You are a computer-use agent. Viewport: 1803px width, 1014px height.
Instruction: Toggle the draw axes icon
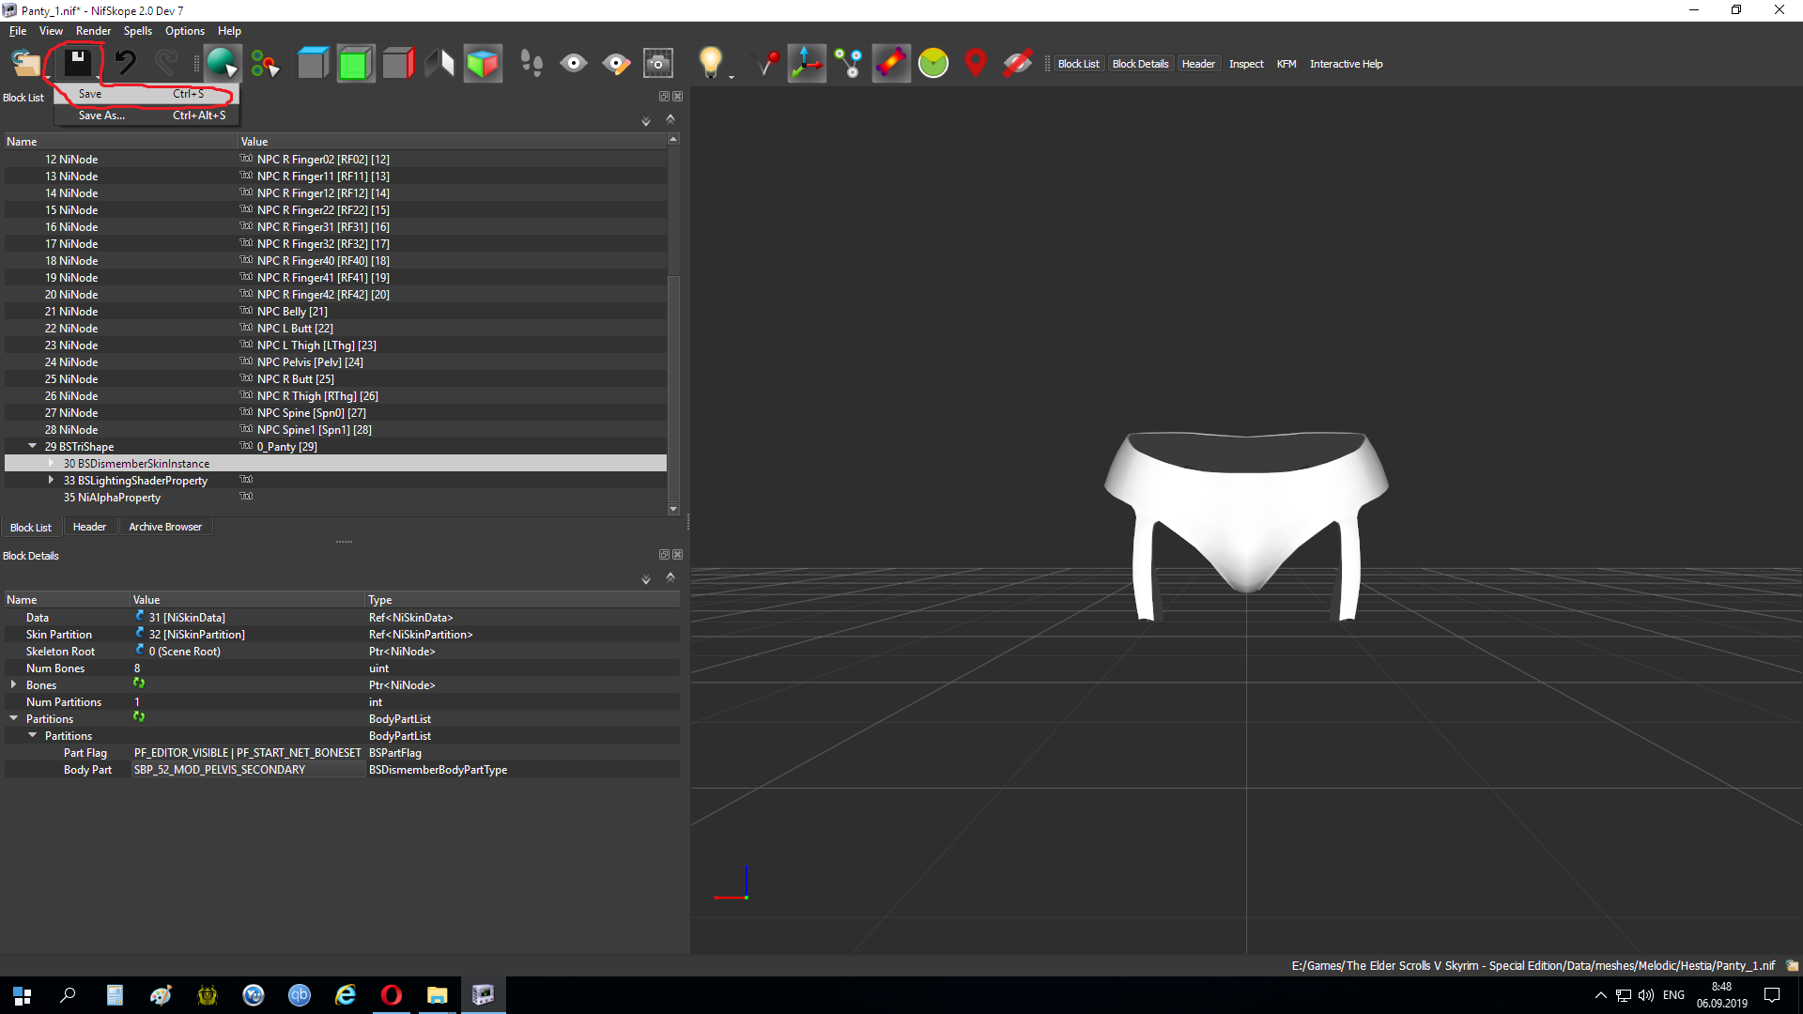click(806, 63)
